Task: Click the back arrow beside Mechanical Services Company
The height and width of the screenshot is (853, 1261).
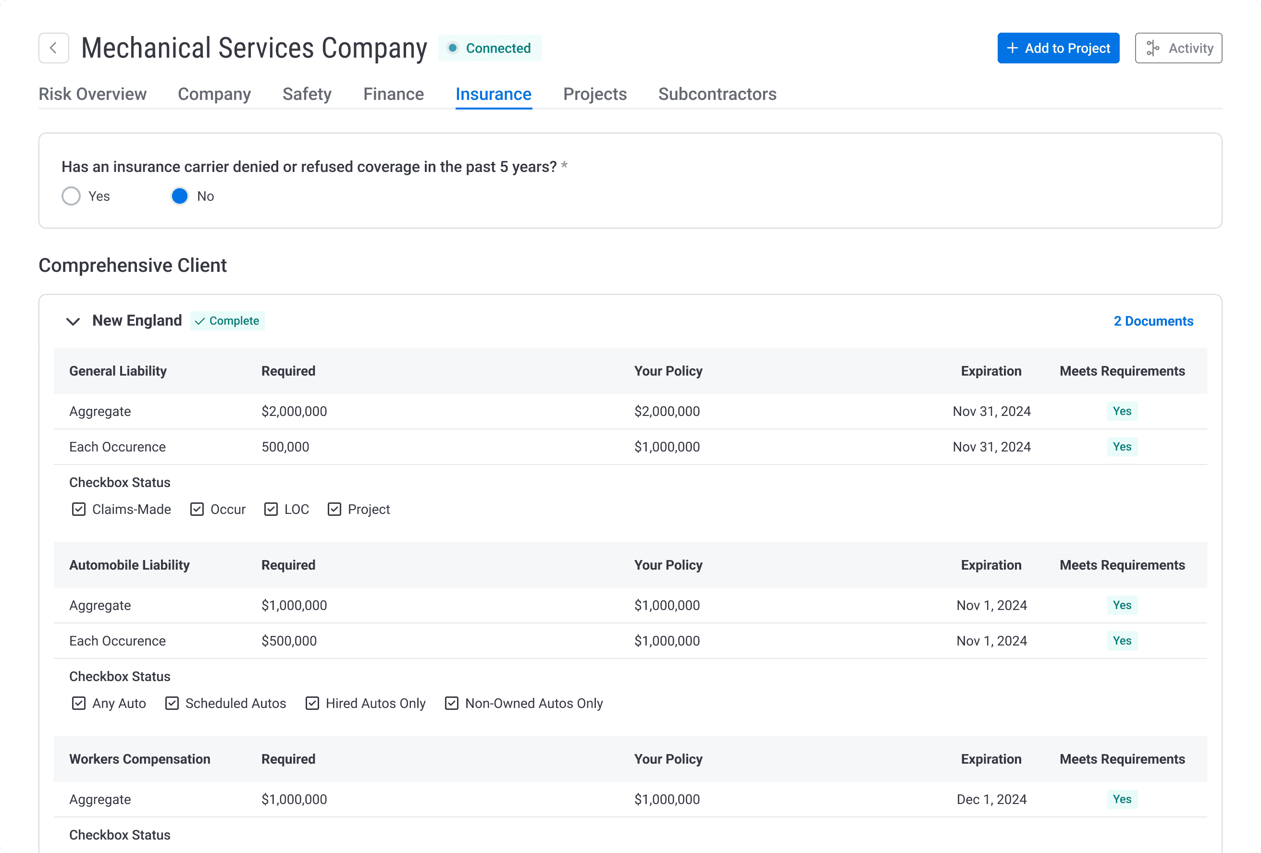Action: (53, 48)
